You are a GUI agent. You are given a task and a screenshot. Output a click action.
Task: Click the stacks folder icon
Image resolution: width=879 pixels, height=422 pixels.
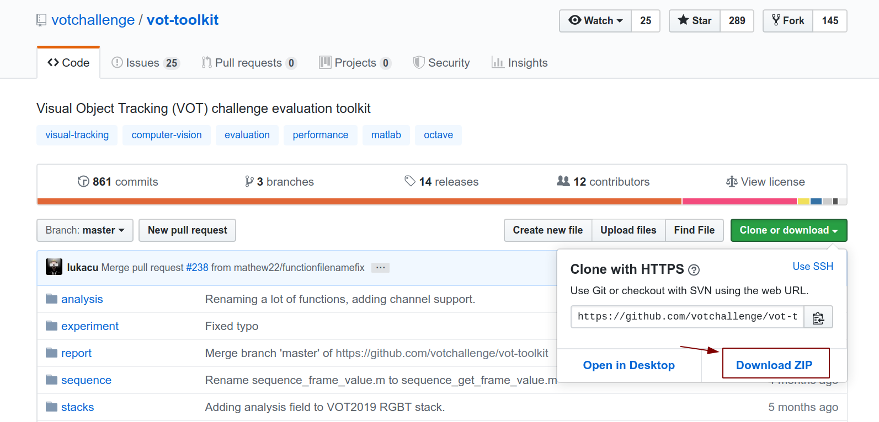52,407
